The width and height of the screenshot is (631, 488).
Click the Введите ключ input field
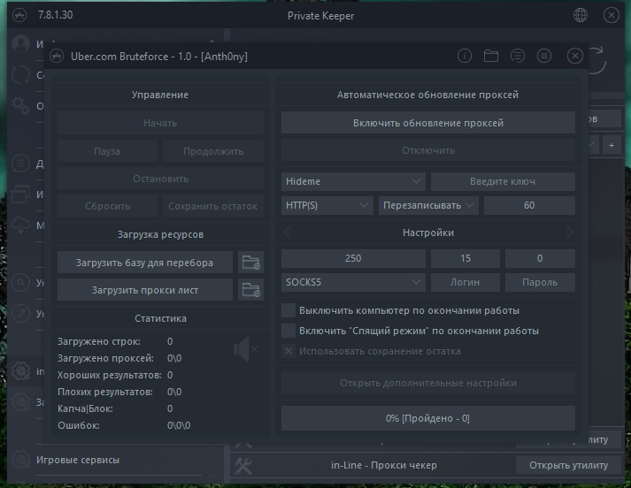click(x=503, y=181)
